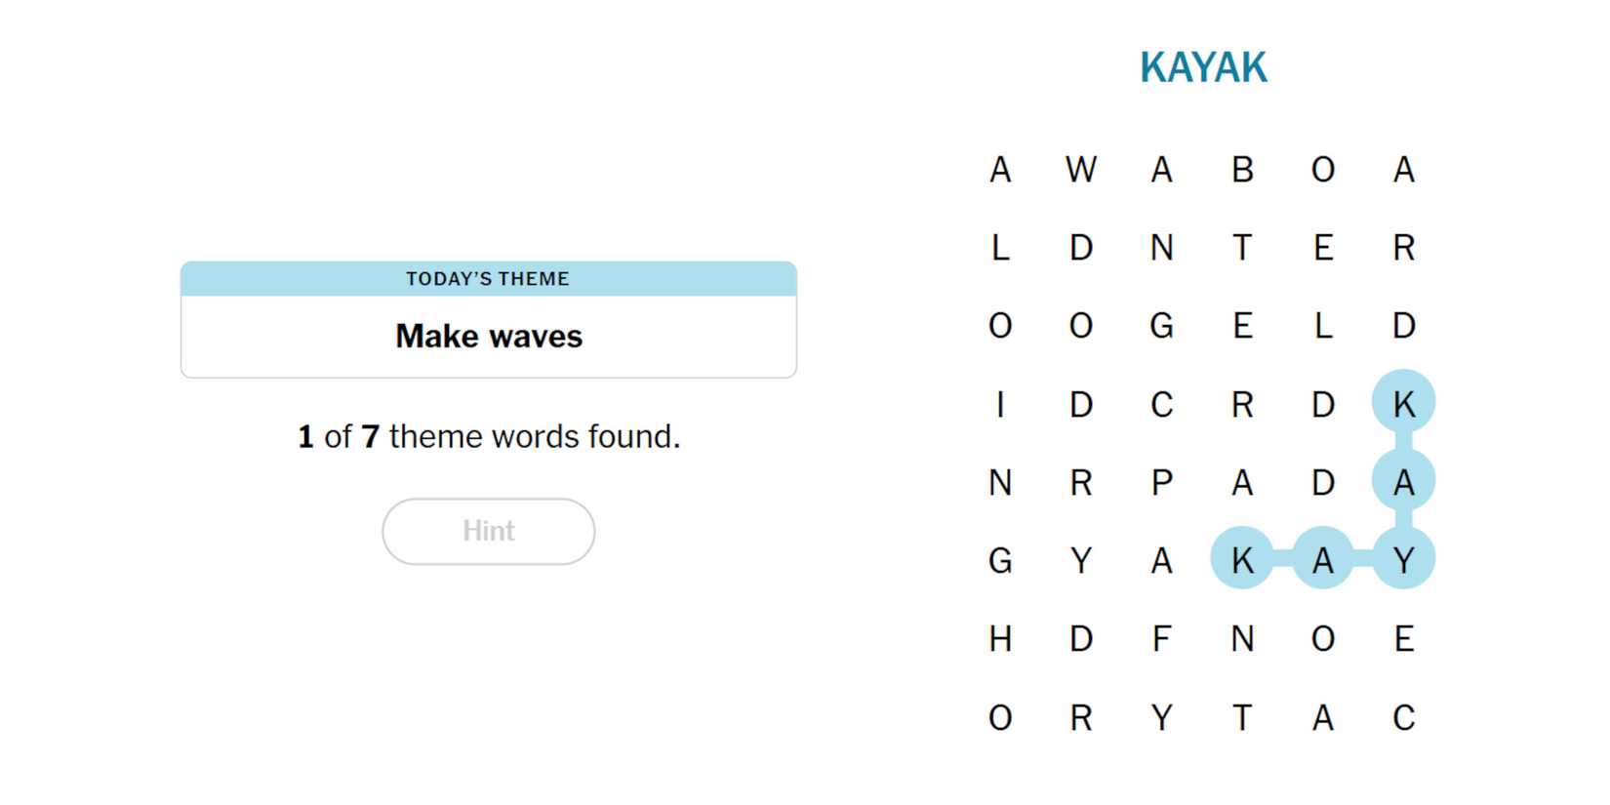
Task: Click the highlighted Y tile in KAYAK path
Action: (x=1403, y=561)
